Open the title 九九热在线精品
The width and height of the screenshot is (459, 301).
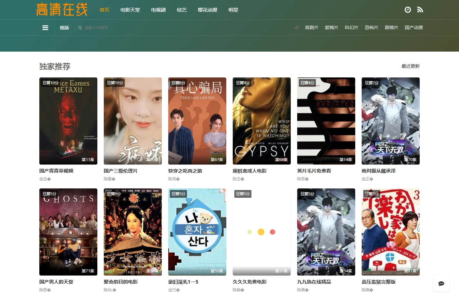(314, 282)
